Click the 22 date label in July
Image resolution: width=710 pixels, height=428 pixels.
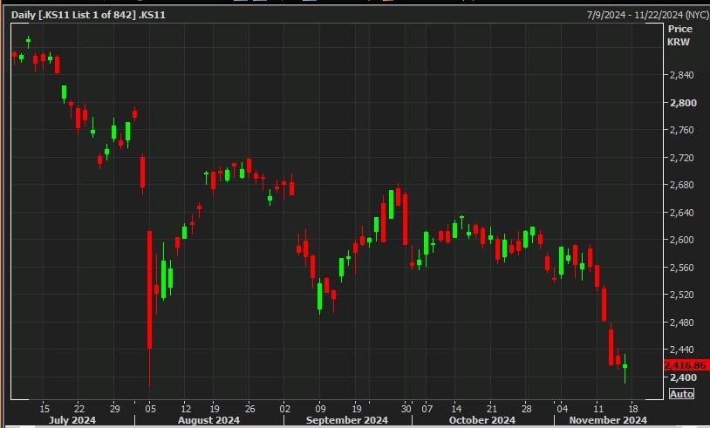point(79,409)
